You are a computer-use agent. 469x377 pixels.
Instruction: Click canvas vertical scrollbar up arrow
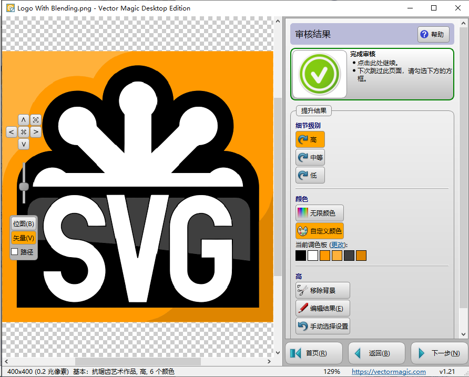point(278,21)
